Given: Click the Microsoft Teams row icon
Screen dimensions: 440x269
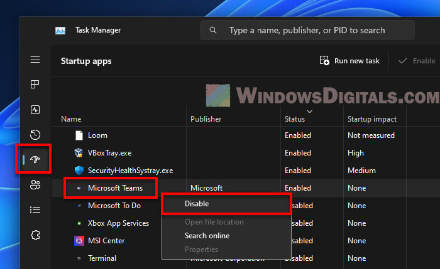Looking at the screenshot, I should click(x=79, y=188).
